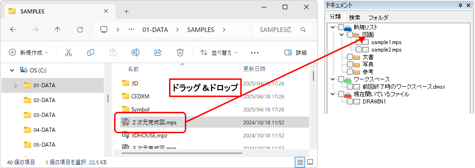Go forward with the right arrow

coord(35,30)
